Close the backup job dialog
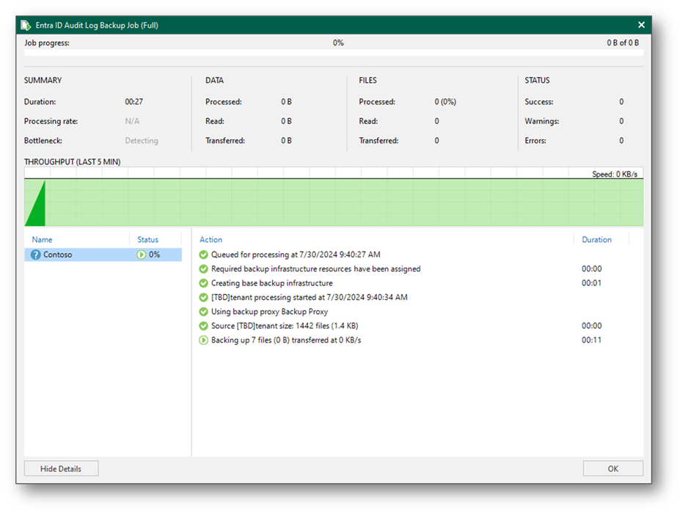The height and width of the screenshot is (515, 683). coord(641,25)
